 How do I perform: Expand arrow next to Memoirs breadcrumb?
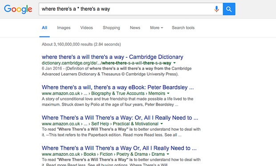pyautogui.click(x=168, y=93)
